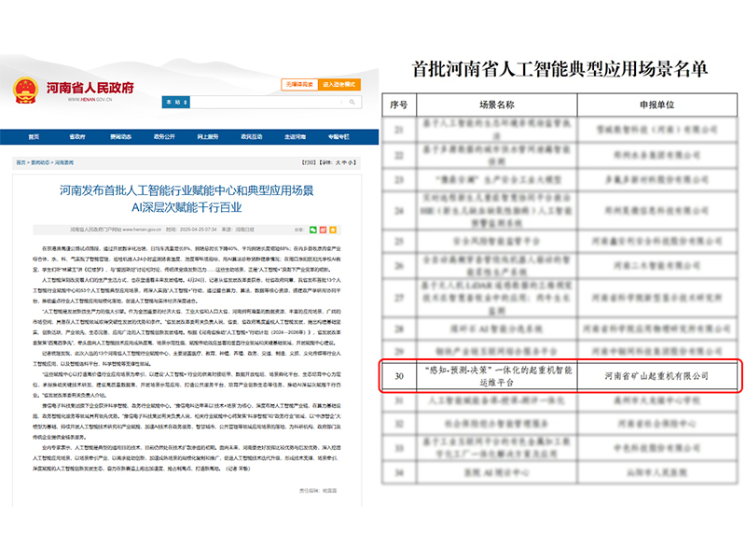Click the 无障碍浏览 button

(299, 84)
